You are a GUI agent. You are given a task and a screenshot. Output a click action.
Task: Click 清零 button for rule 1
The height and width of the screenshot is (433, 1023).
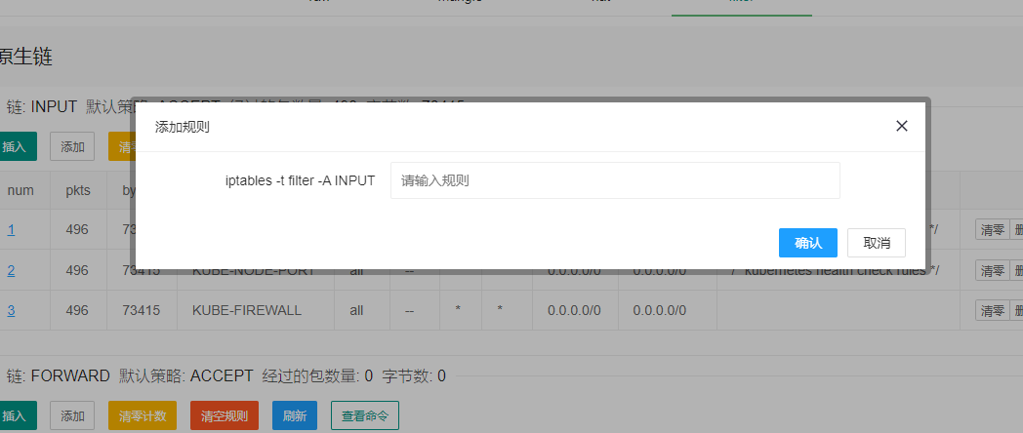pos(993,229)
